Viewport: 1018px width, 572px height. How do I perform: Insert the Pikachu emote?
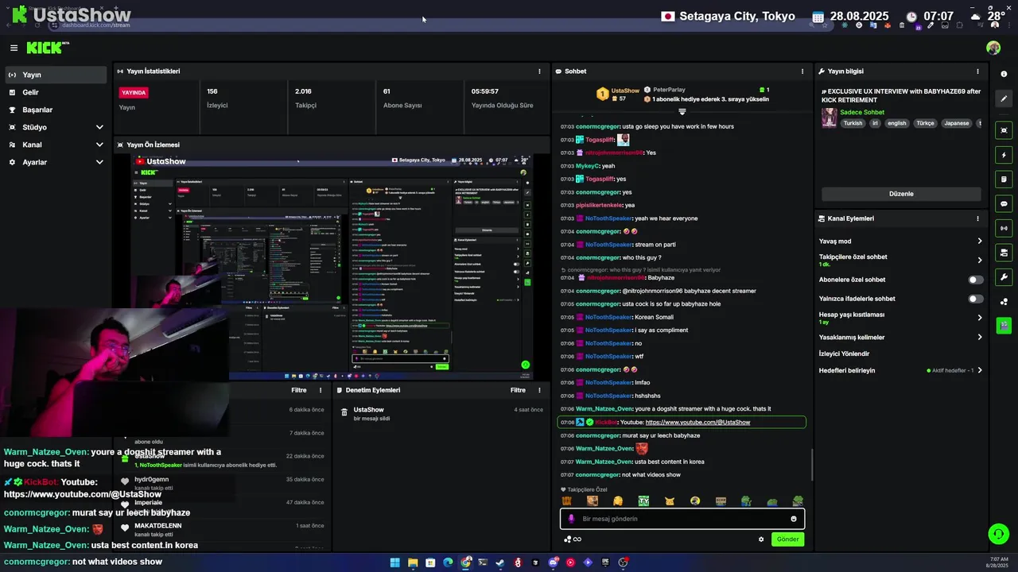coord(670,501)
